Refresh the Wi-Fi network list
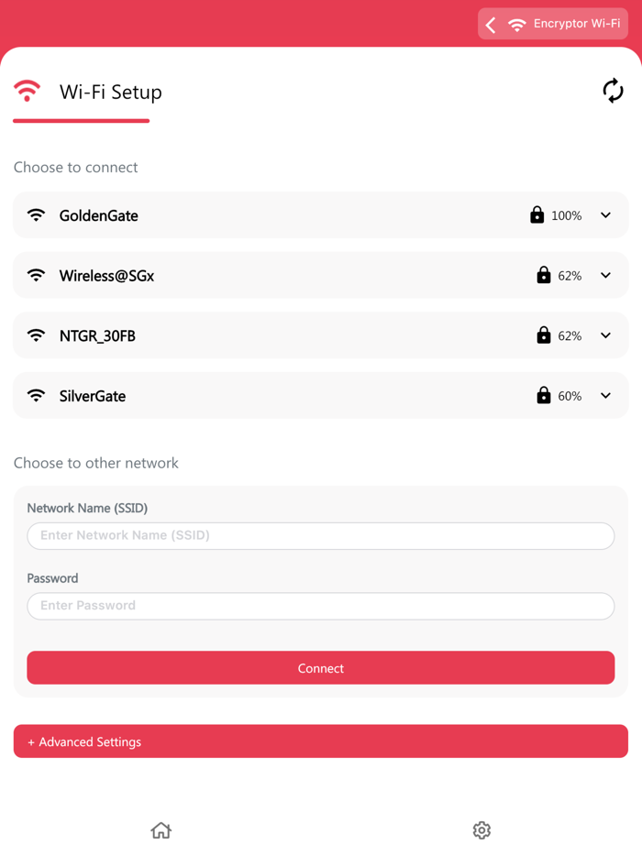The width and height of the screenshot is (642, 856). click(x=613, y=91)
